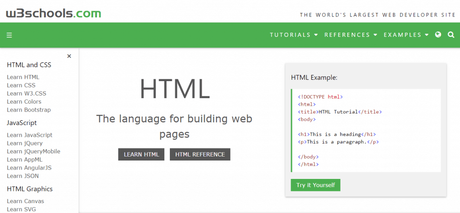Viewport: 460px width, 213px height.
Task: Expand the Examples dropdown
Action: click(x=406, y=35)
